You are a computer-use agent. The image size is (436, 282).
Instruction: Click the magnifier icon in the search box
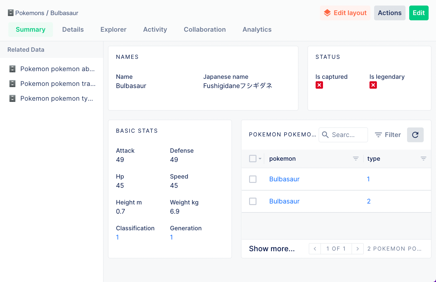coord(325,135)
